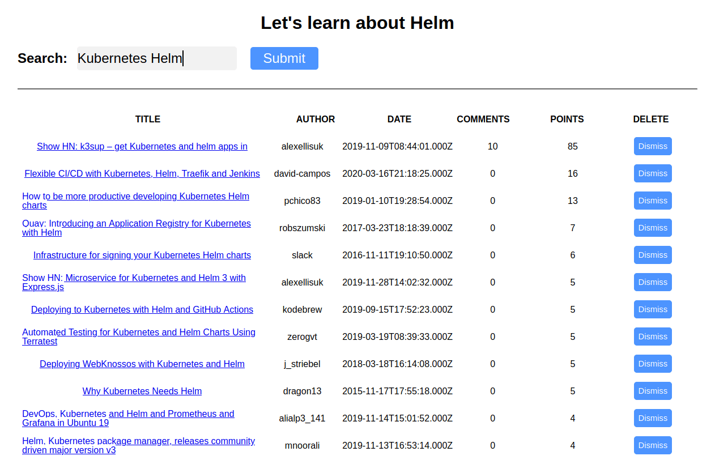Open Why Kubernetes Needs Helm link
This screenshot has height=460, width=715.
click(142, 391)
